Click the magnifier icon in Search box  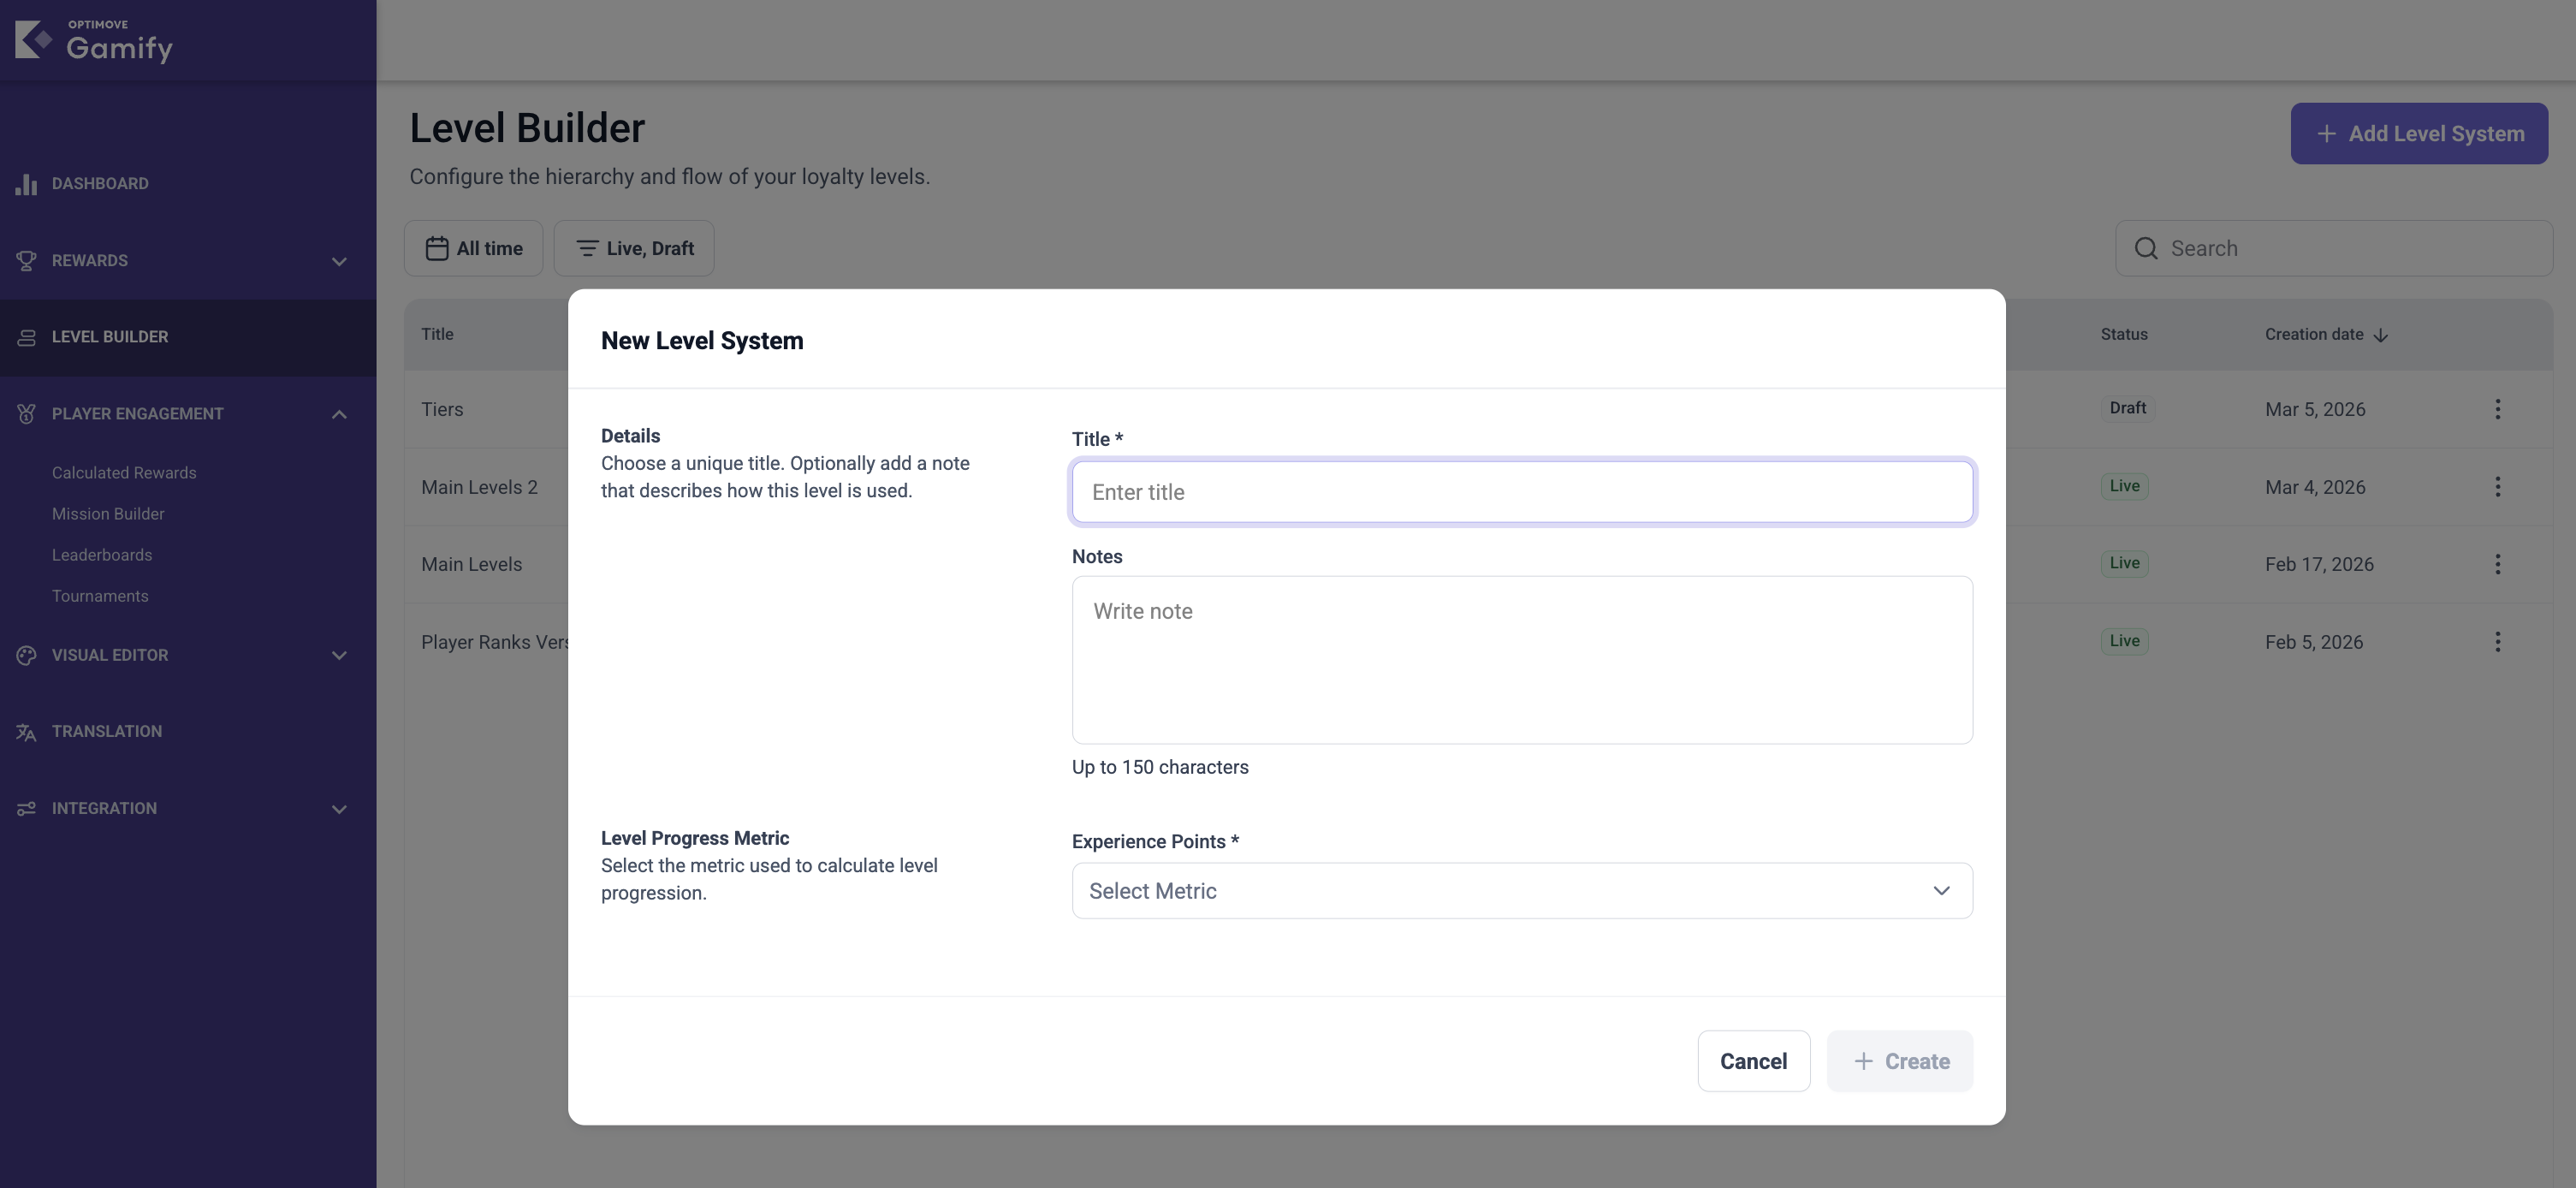click(x=2146, y=248)
